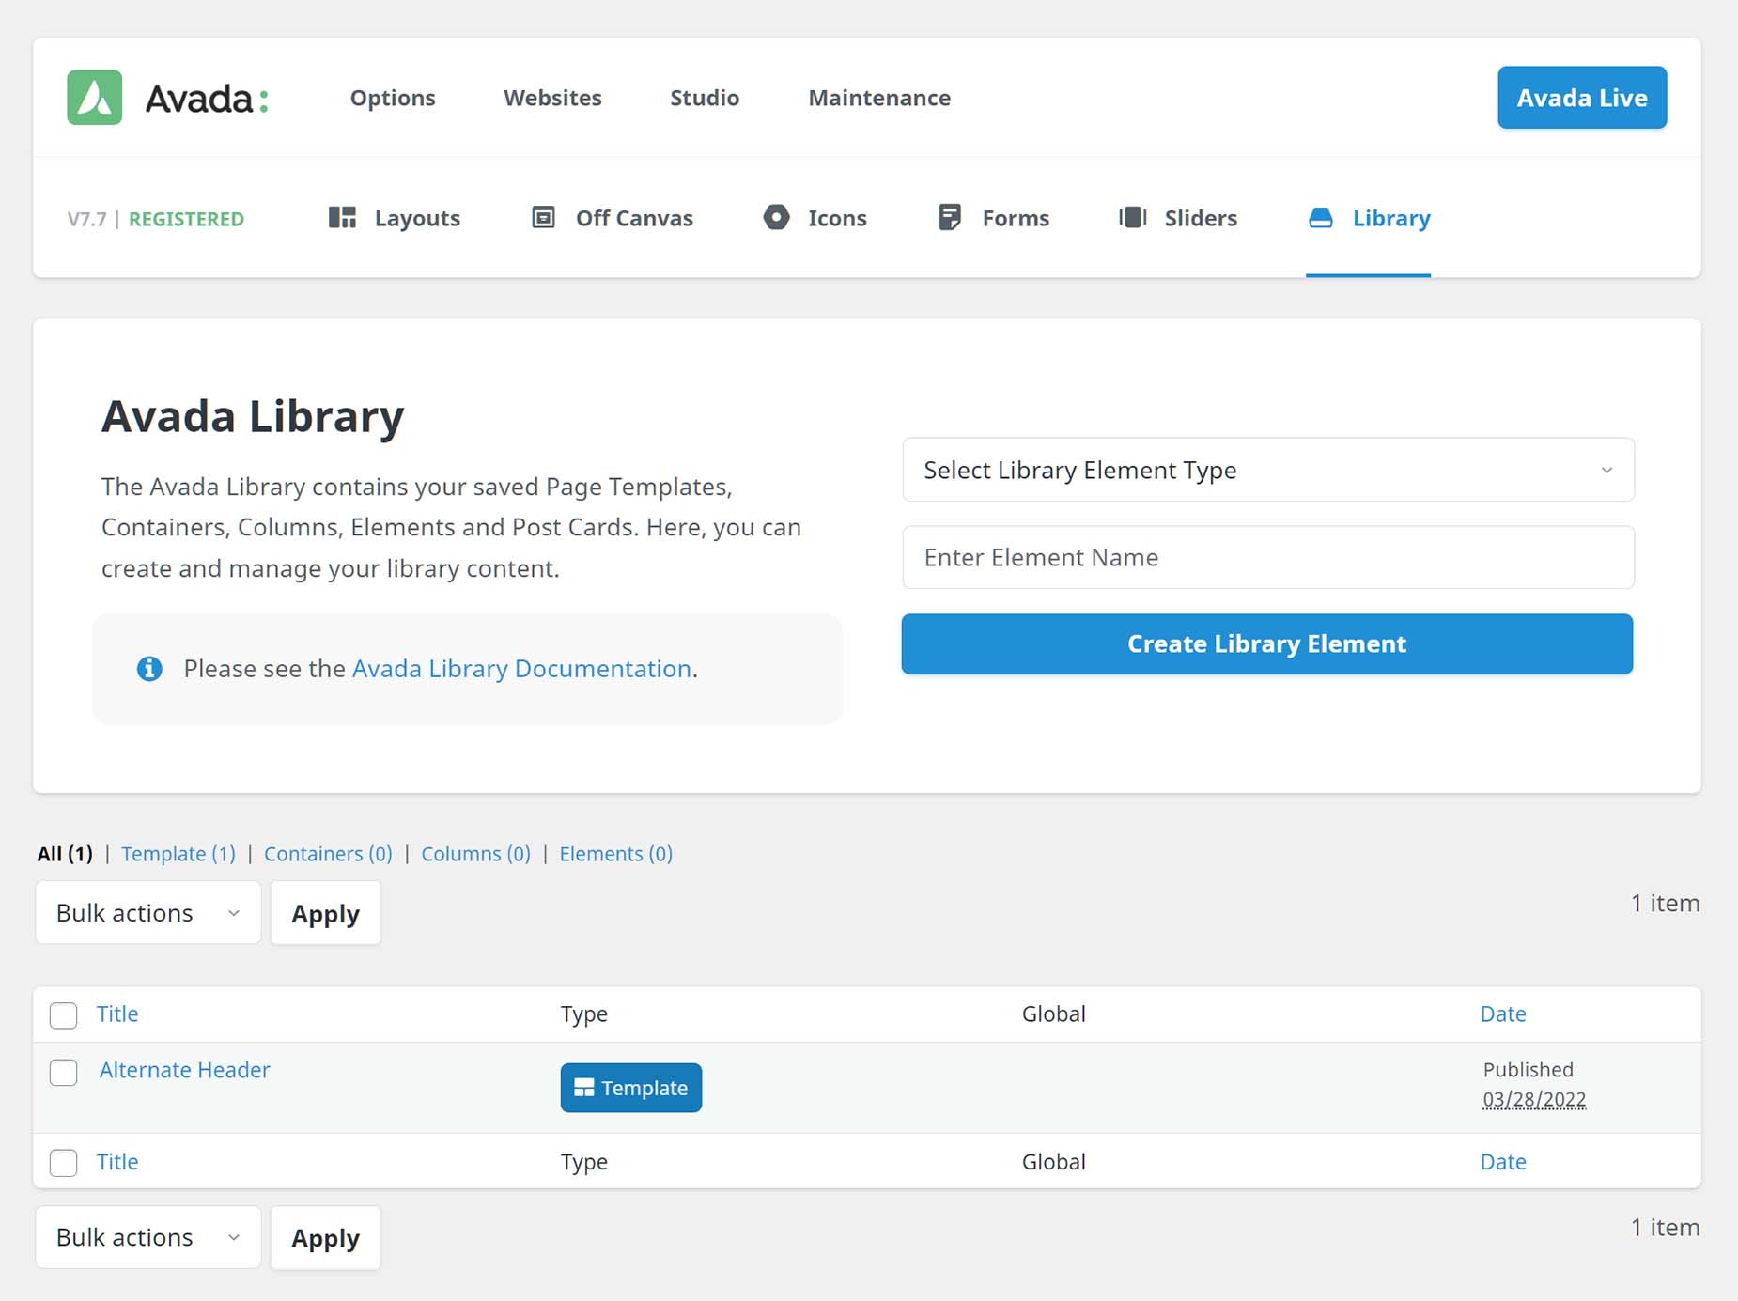Filter by Elements (0)
Image resolution: width=1738 pixels, height=1301 pixels.
(616, 854)
